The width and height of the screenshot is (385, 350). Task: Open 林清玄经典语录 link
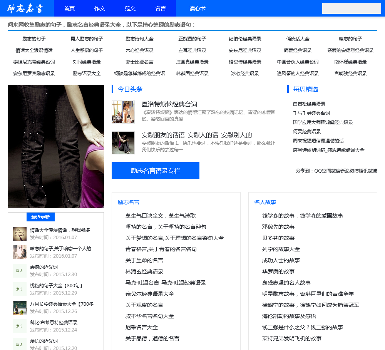[x=144, y=271]
